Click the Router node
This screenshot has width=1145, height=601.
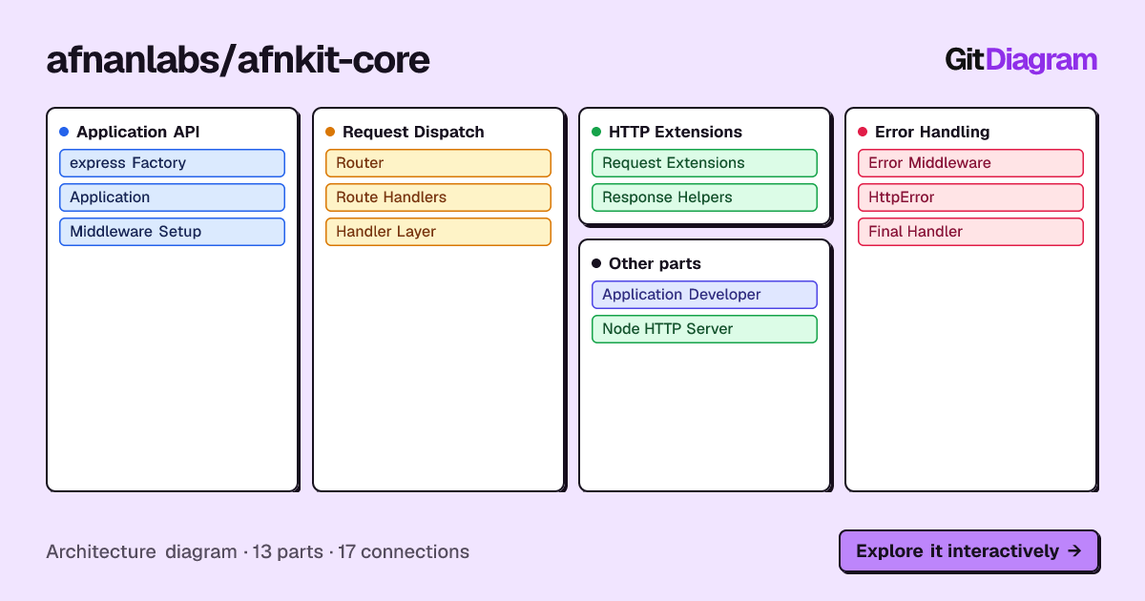[438, 163]
